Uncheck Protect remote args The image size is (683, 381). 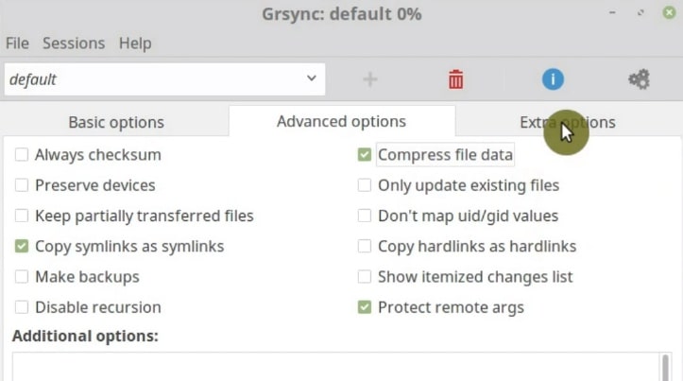coord(364,307)
